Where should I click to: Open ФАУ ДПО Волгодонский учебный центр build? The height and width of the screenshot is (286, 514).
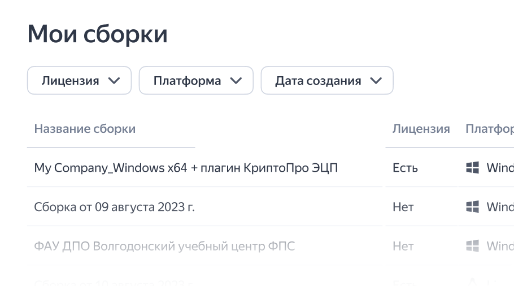point(164,246)
